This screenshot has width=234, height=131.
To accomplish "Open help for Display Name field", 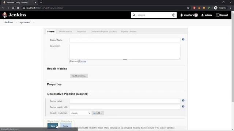I will coord(183,39).
